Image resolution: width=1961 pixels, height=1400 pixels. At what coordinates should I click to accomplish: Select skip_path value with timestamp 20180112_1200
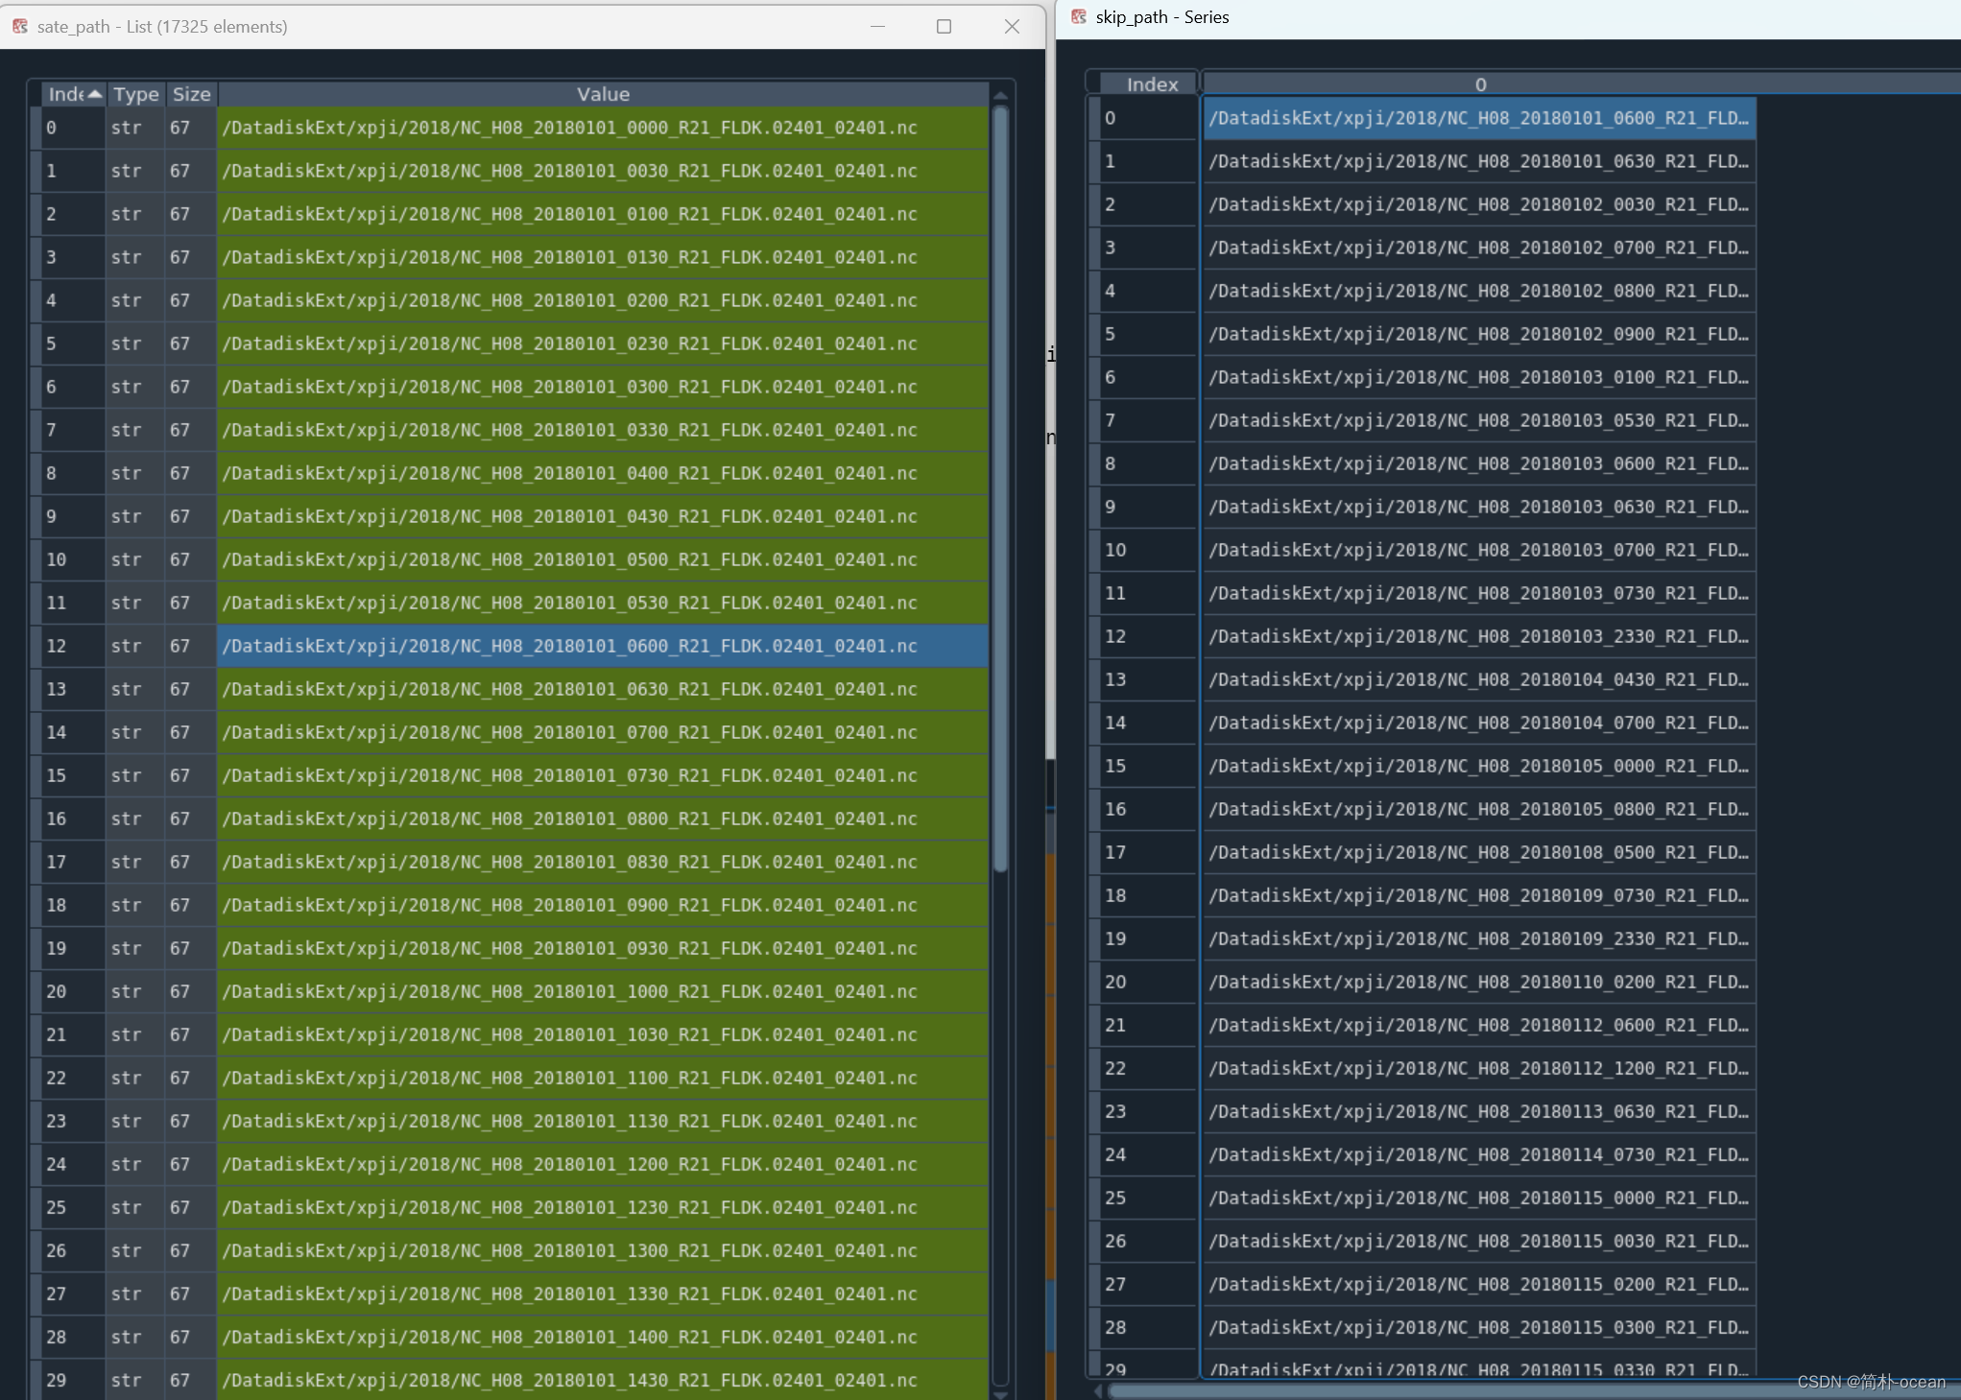[x=1479, y=1068]
